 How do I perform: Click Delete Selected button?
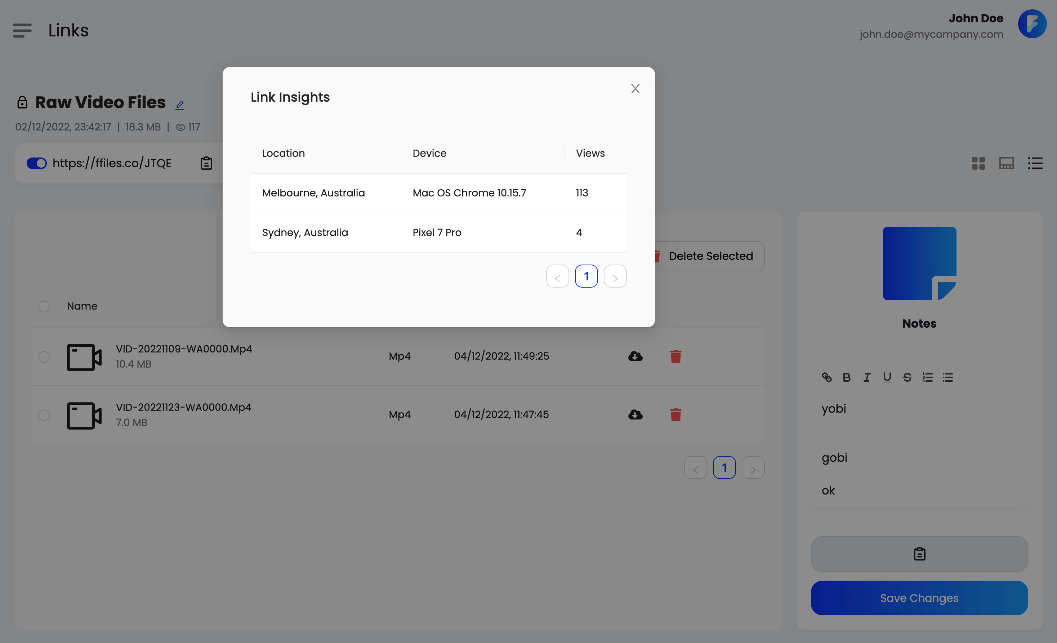point(702,256)
